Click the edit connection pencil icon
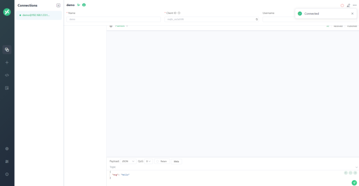The height and width of the screenshot is (186, 359). click(348, 5)
